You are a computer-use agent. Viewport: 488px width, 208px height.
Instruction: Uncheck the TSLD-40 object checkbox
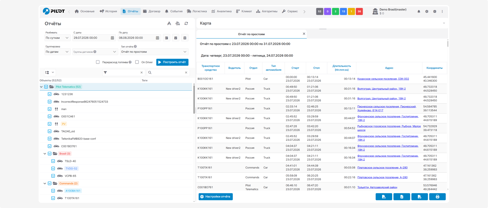[x=53, y=161]
